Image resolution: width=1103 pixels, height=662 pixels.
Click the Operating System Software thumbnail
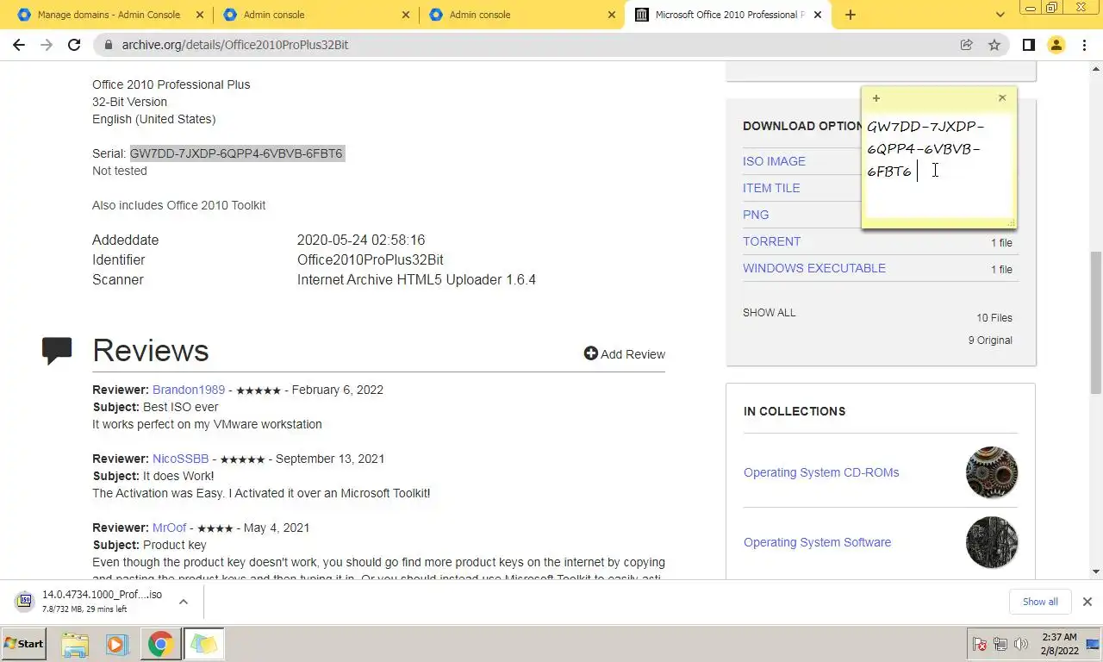[992, 542]
